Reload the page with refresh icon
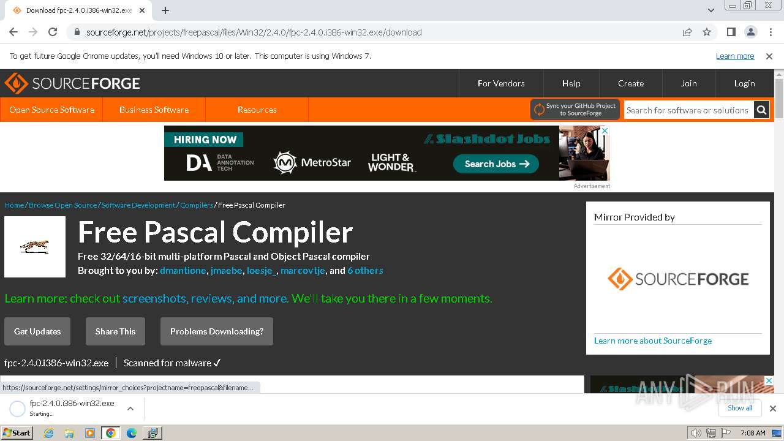The height and width of the screenshot is (441, 784). (53, 32)
